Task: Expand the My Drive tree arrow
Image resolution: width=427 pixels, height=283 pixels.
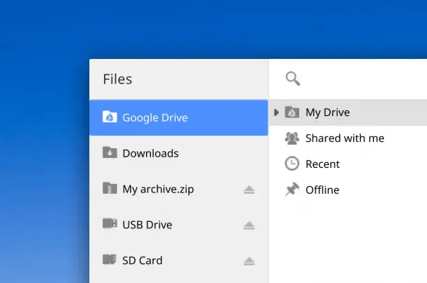Action: tap(276, 112)
